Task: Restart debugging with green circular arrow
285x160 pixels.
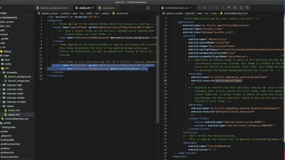Action: point(235,8)
